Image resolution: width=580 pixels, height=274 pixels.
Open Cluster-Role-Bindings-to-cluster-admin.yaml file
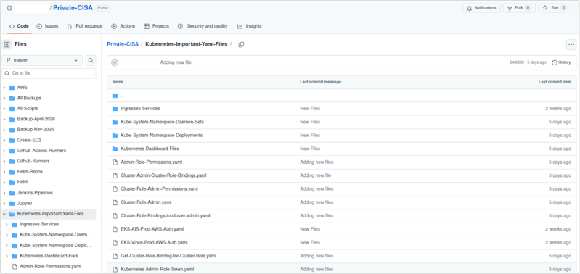[166, 216]
